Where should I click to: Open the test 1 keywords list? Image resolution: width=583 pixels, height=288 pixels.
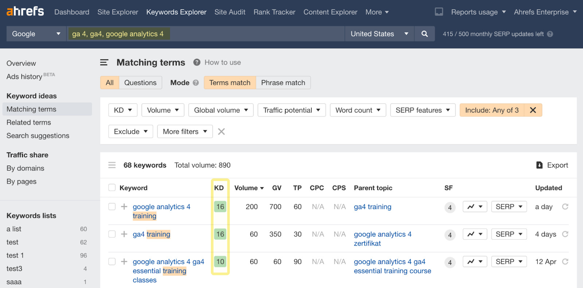(15, 256)
